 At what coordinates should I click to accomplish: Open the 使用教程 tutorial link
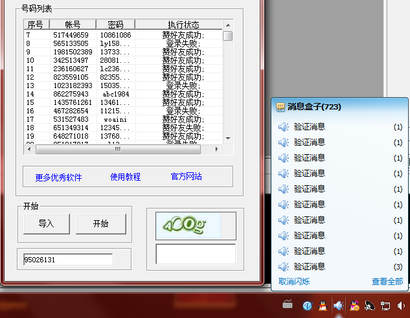125,177
